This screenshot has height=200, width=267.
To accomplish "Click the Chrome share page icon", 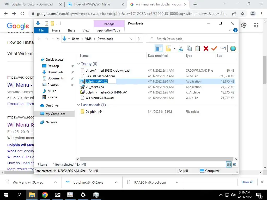I will click(x=234, y=14).
